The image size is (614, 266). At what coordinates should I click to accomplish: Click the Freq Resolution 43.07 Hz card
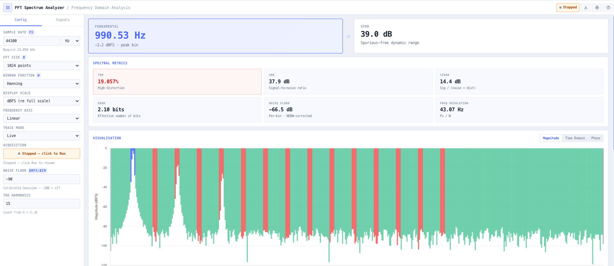tap(519, 110)
